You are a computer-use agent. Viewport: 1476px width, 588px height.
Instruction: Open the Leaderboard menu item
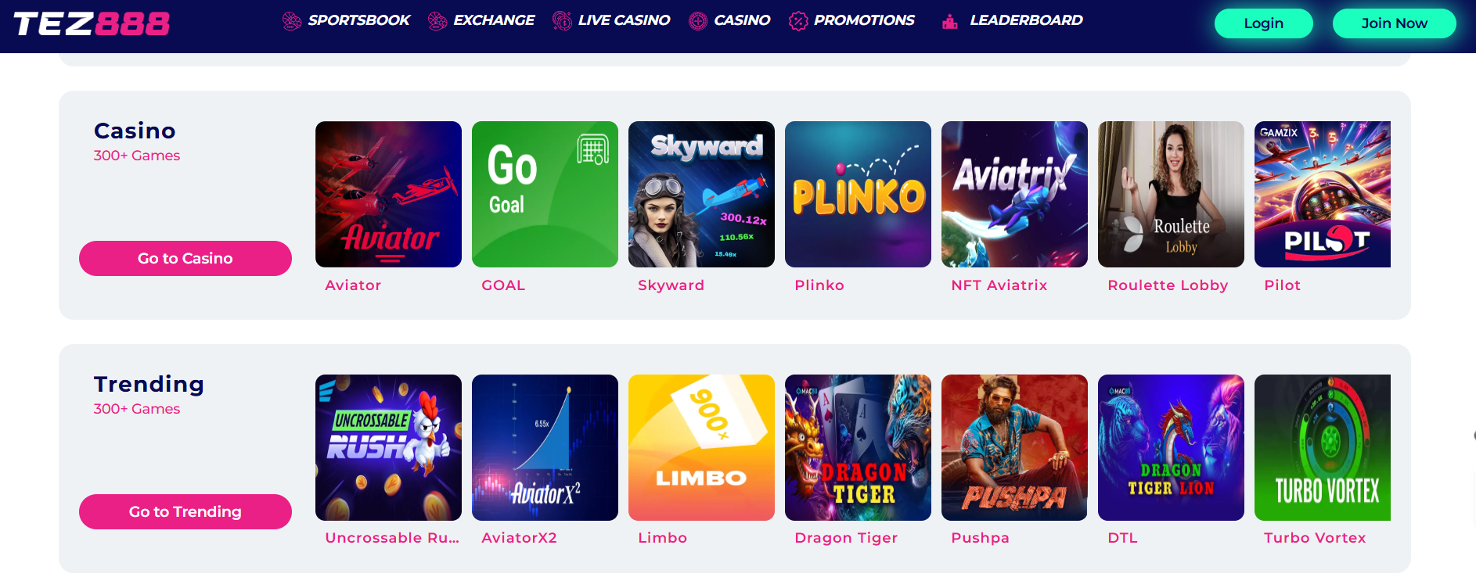pos(1026,20)
